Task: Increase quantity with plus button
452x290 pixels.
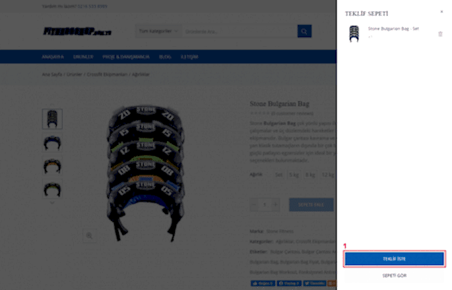Action: (276, 205)
